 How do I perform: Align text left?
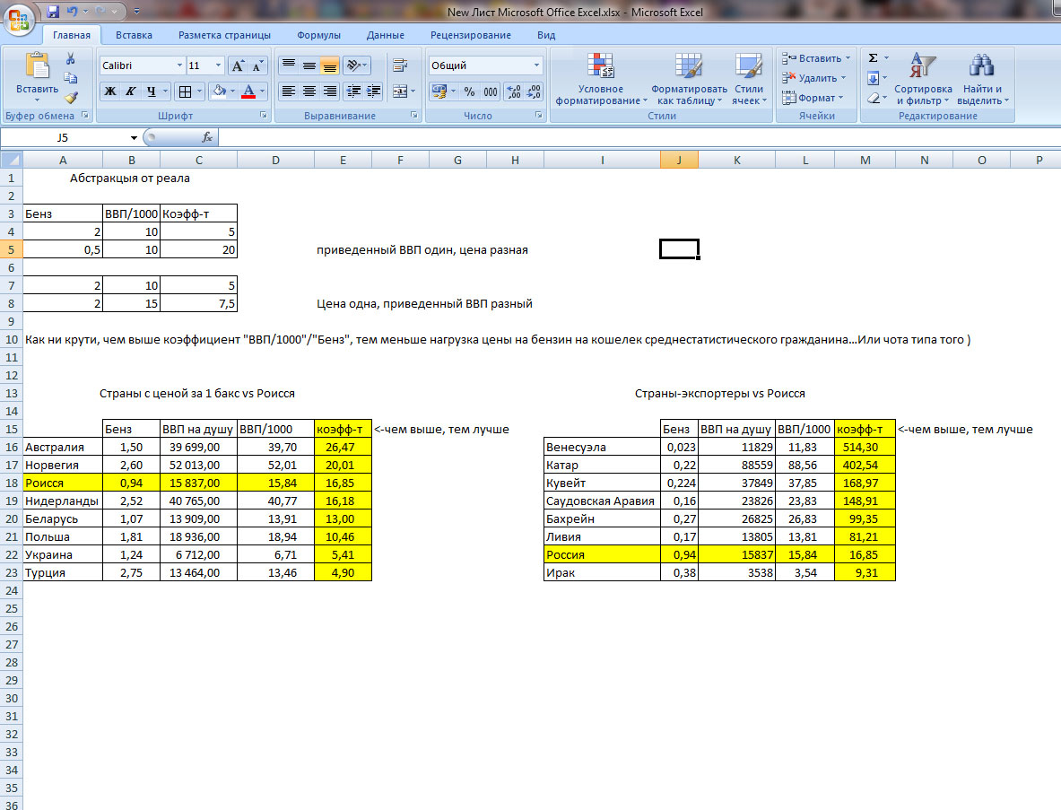289,91
